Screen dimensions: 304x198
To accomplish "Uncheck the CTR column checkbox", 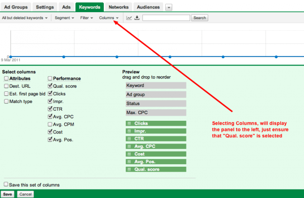I will pos(50,109).
